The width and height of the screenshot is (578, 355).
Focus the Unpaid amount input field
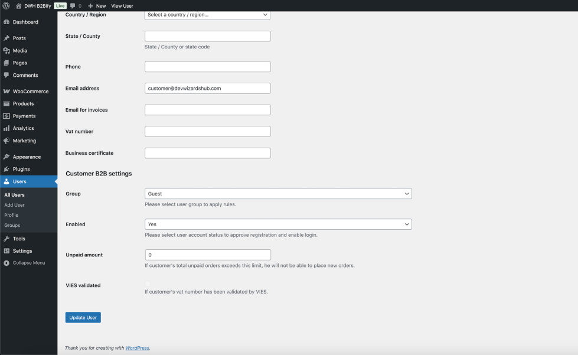(x=207, y=255)
